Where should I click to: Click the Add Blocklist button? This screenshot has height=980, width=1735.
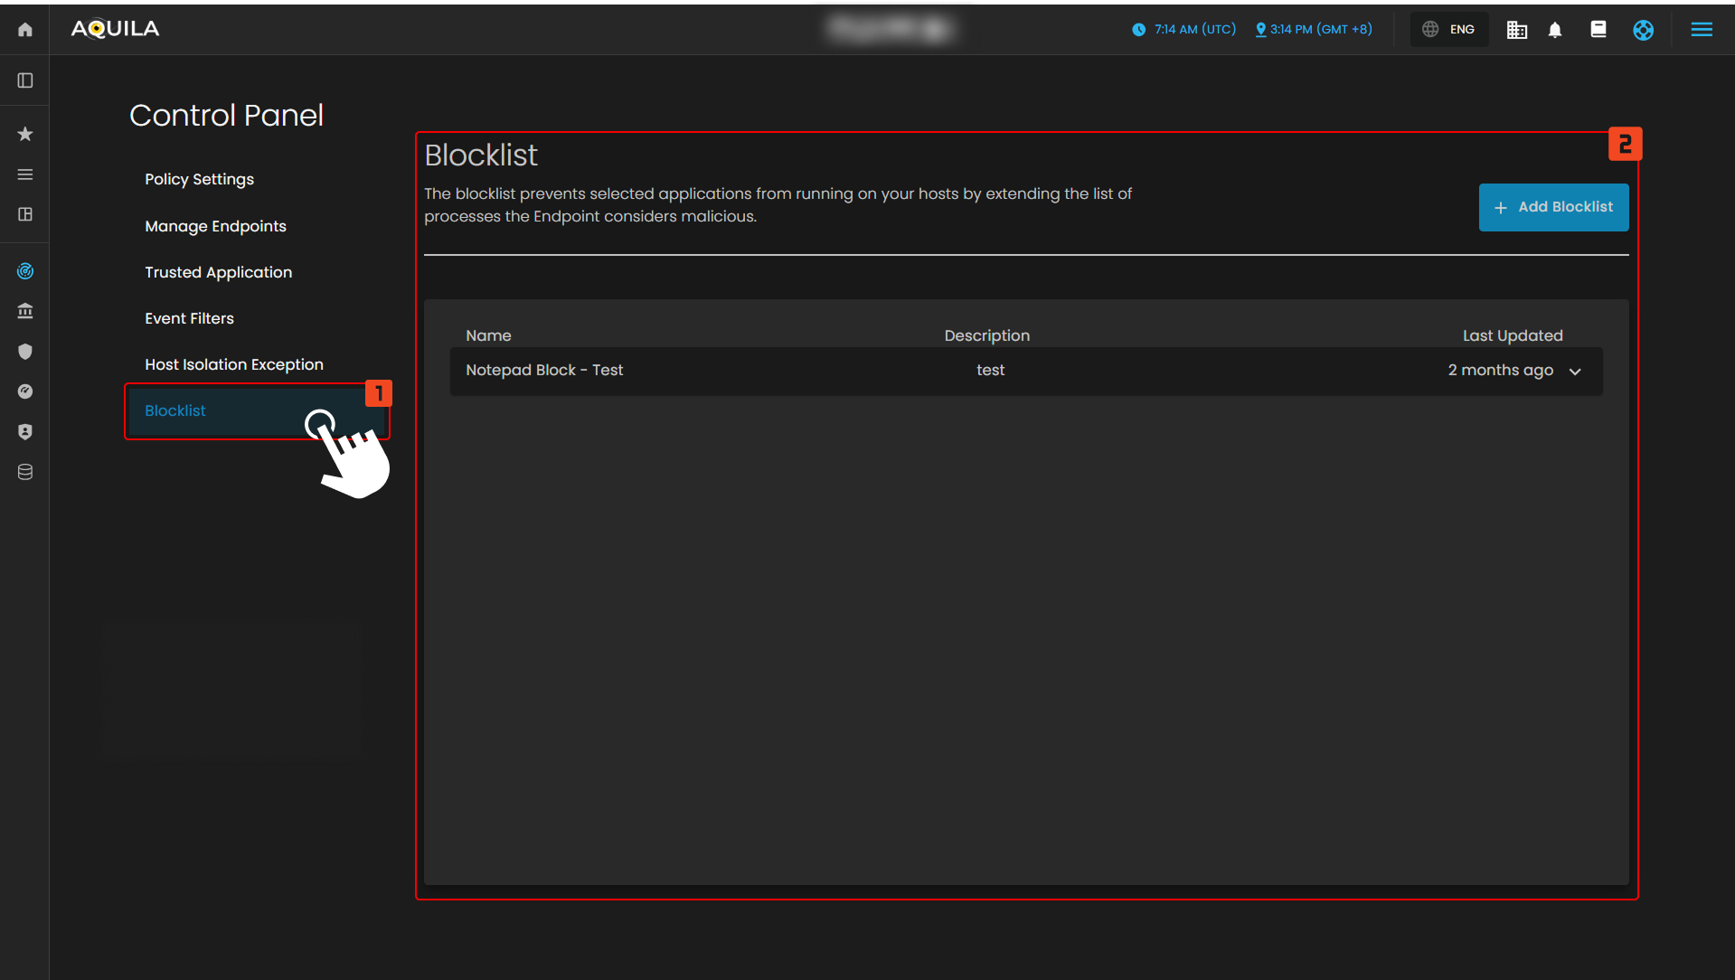coord(1553,207)
